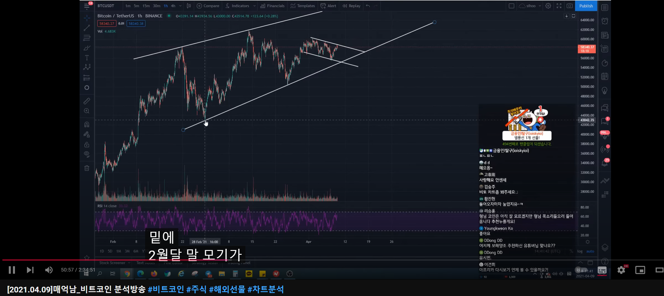
Task: Mute the YouTube video volume
Action: (x=49, y=270)
